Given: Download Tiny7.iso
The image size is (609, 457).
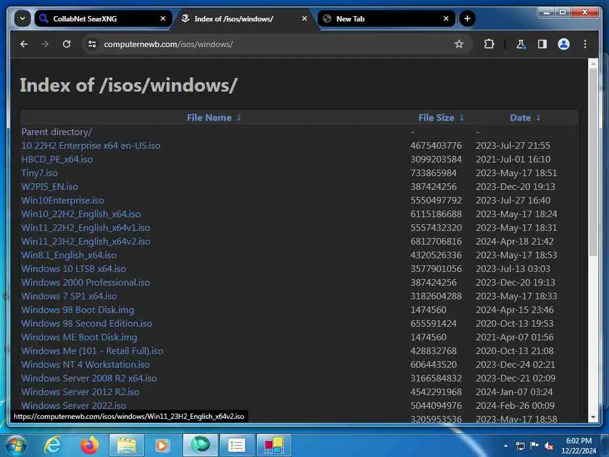Looking at the screenshot, I should 40,173.
